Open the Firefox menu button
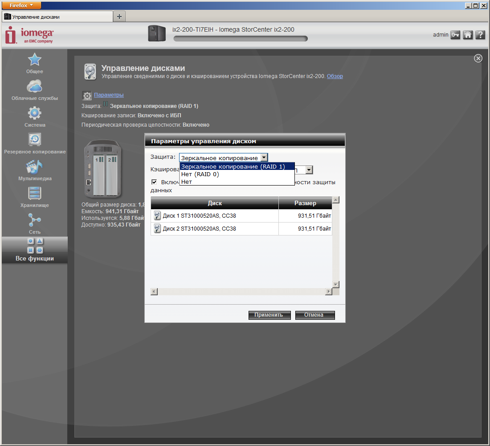This screenshot has width=490, height=446. (21, 5)
